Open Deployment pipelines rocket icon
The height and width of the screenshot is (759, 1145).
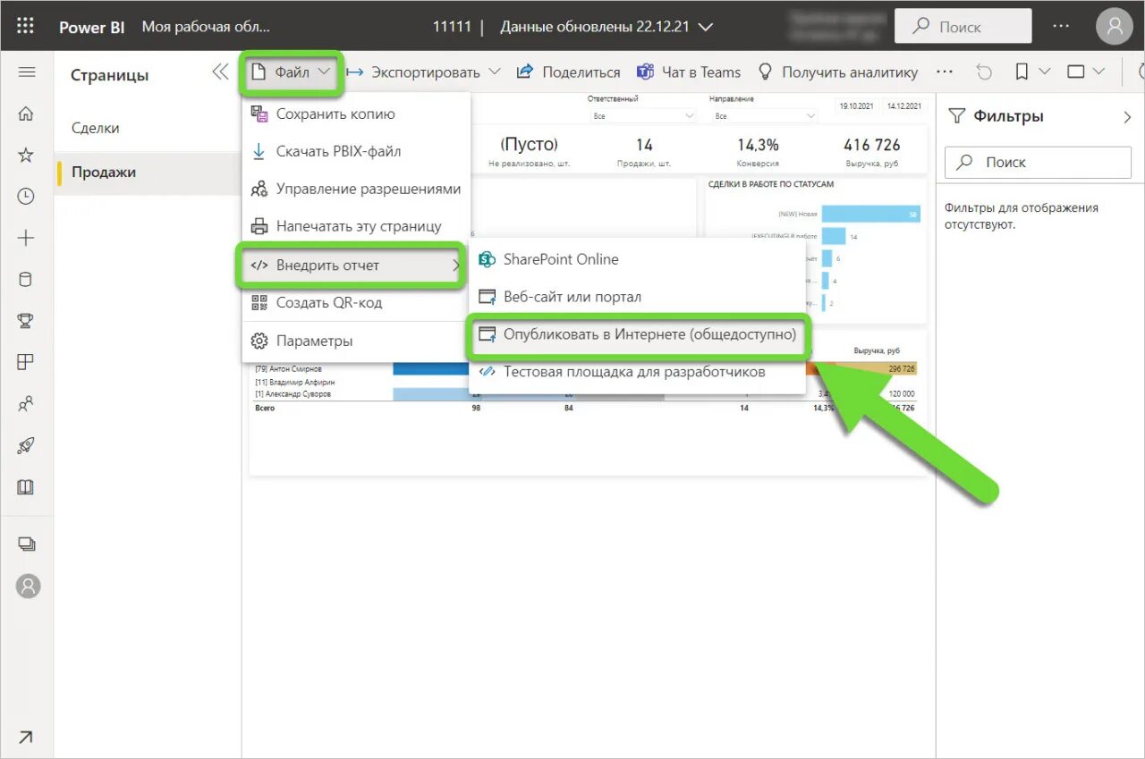tap(26, 445)
